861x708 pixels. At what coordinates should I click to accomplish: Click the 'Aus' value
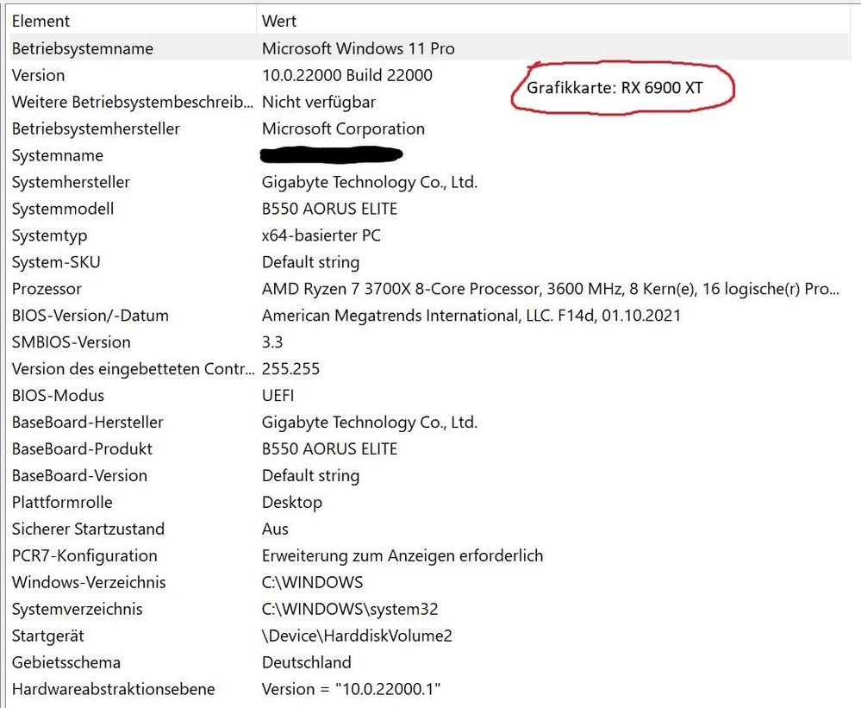(275, 529)
